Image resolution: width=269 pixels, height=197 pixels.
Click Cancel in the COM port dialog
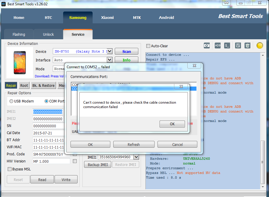[177, 144]
